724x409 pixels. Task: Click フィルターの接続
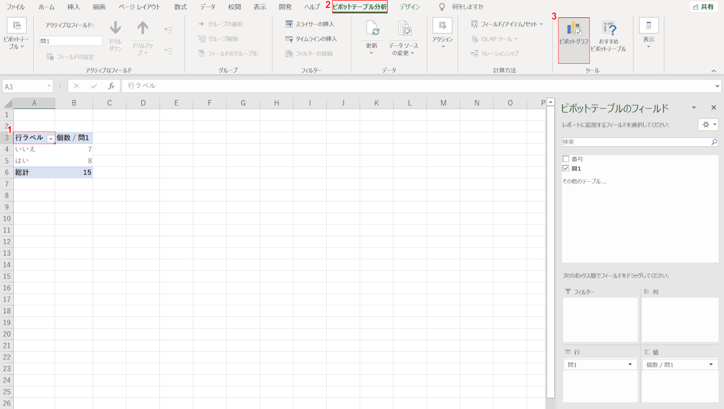[x=309, y=53]
